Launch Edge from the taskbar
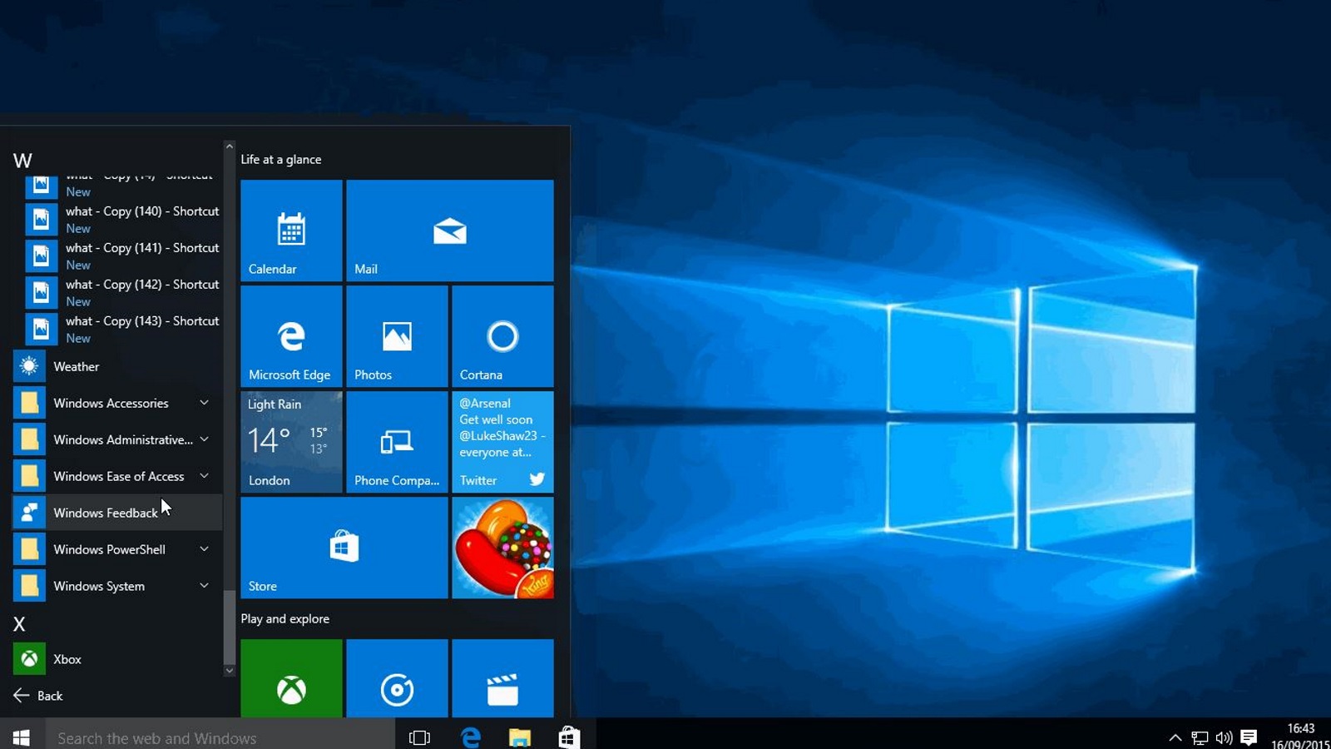1331x749 pixels. tap(471, 737)
